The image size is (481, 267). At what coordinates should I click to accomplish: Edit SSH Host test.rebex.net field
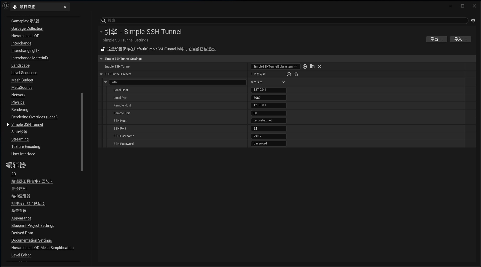click(268, 121)
